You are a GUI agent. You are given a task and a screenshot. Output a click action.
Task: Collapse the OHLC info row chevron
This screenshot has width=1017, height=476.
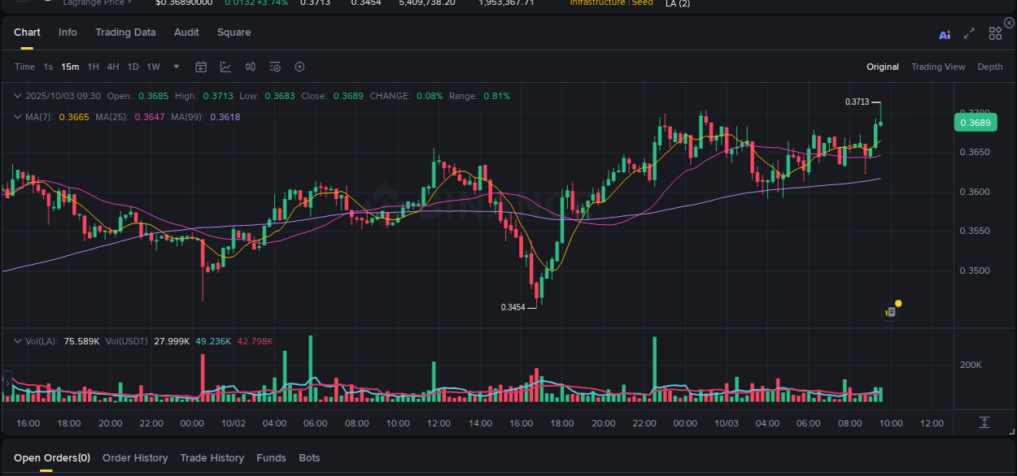16,96
